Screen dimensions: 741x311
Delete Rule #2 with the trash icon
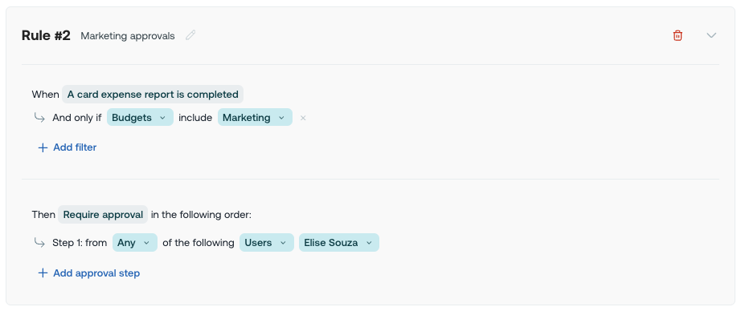tap(678, 35)
